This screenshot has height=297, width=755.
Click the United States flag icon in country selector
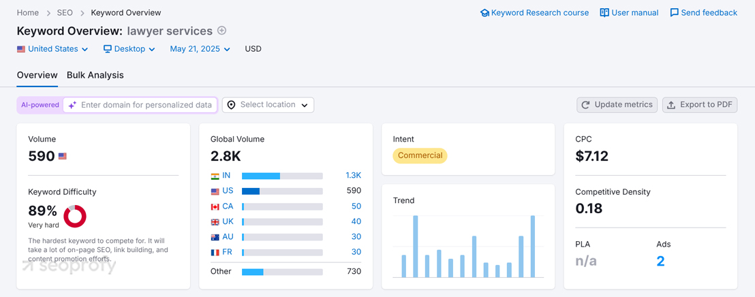[x=21, y=49]
